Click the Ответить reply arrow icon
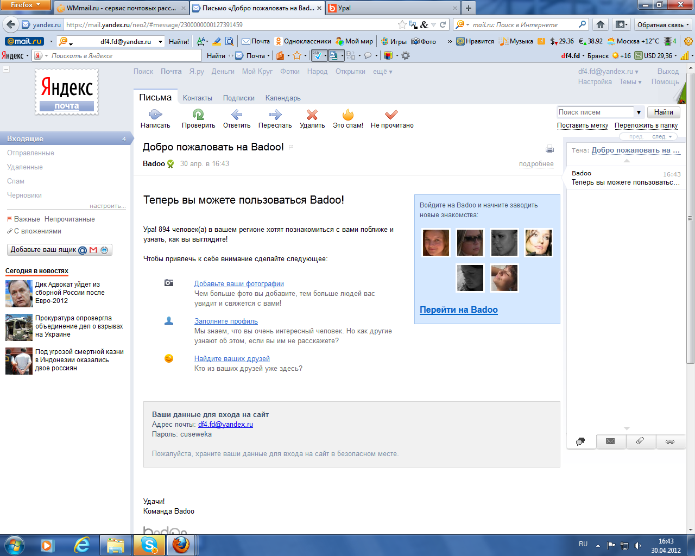 tap(237, 114)
